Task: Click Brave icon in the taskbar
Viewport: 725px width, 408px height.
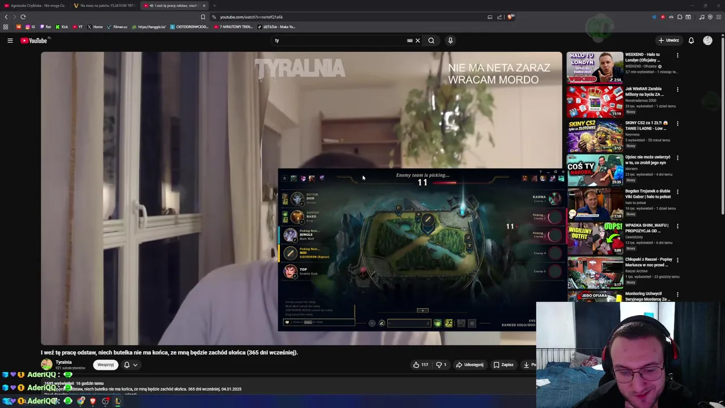Action: pyautogui.click(x=92, y=401)
